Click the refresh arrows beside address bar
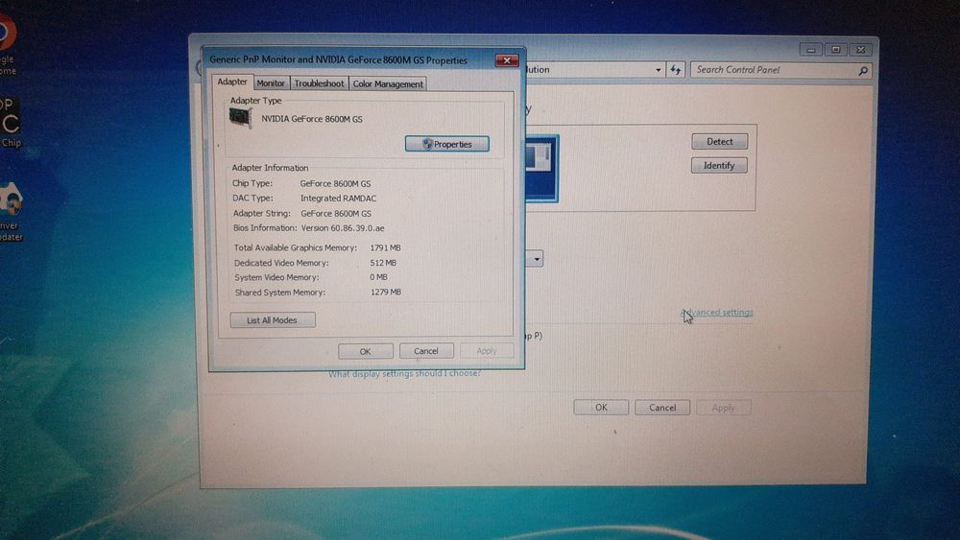Screen dimensions: 960x540 point(675,70)
